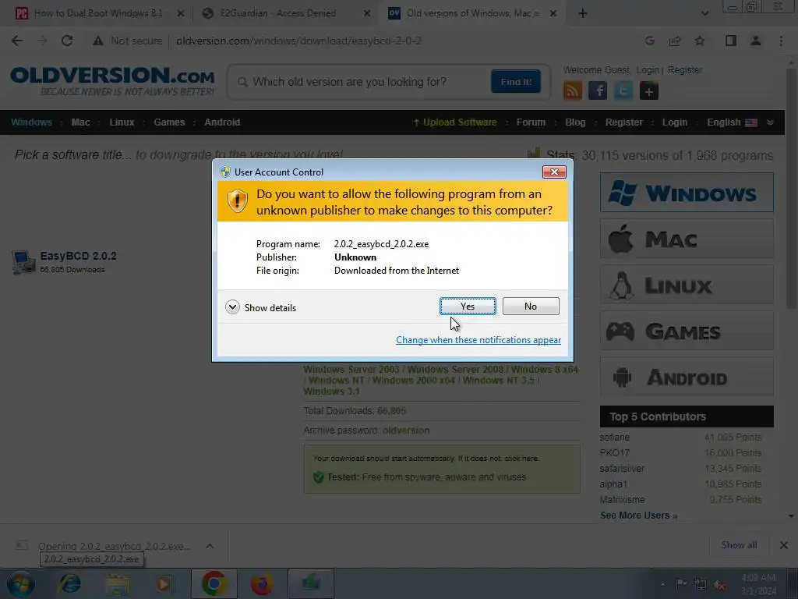Screen dimensions: 798x599
Task: Open tab search dropdown chevron
Action: tap(704, 13)
